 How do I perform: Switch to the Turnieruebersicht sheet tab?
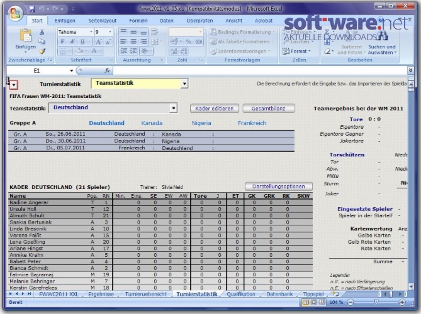pos(146,294)
